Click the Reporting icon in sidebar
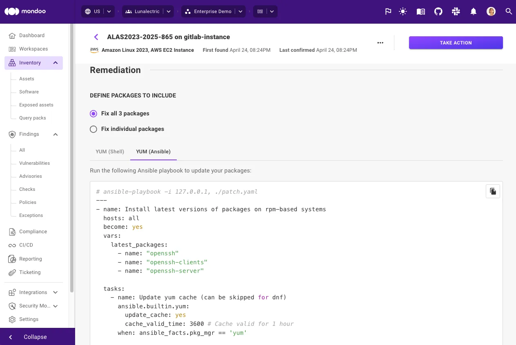This screenshot has height=345, width=516. [x=12, y=259]
